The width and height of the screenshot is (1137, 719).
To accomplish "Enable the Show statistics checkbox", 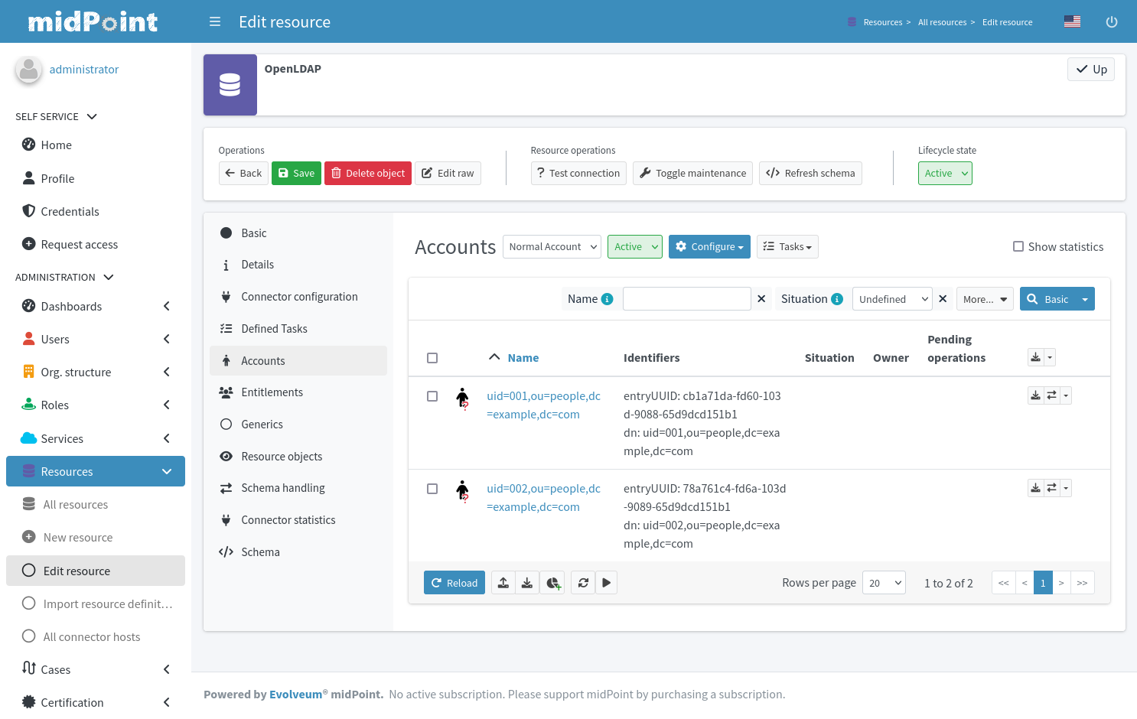I will (x=1018, y=246).
